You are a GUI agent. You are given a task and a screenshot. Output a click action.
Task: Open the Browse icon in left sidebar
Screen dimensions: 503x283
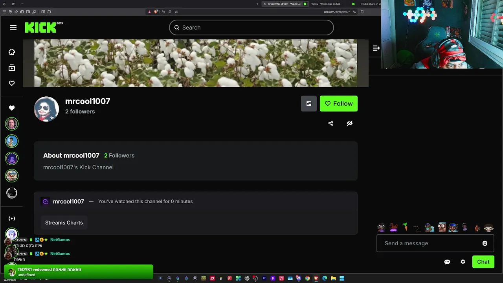[12, 68]
